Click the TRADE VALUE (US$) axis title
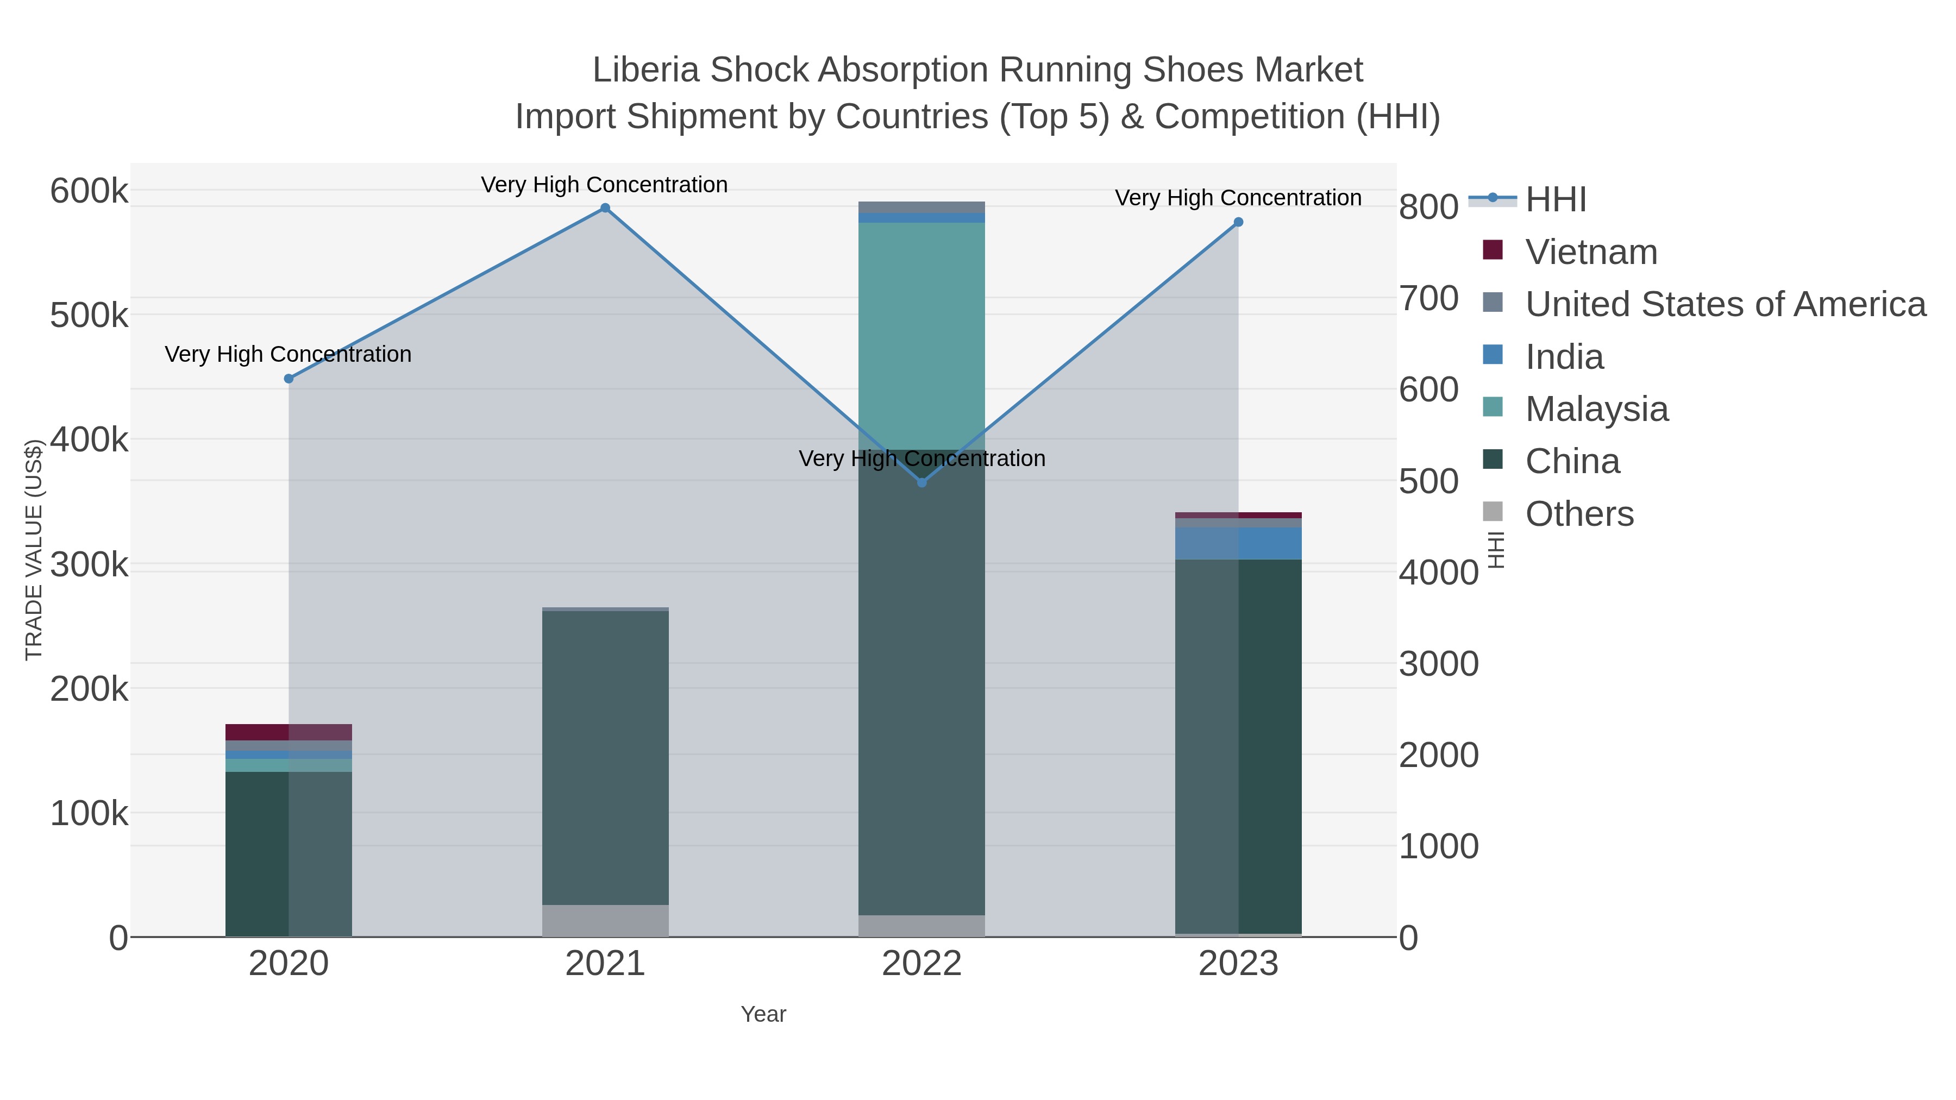Screen dimensions: 1956x1100 point(33,550)
